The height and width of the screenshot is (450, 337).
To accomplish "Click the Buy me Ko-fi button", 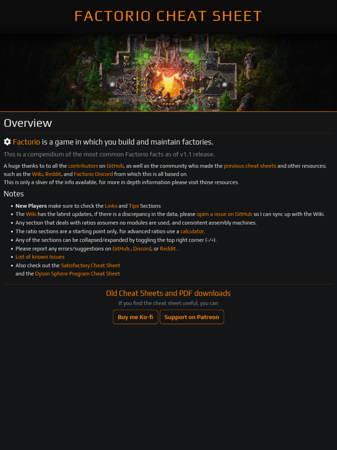I will 135,317.
